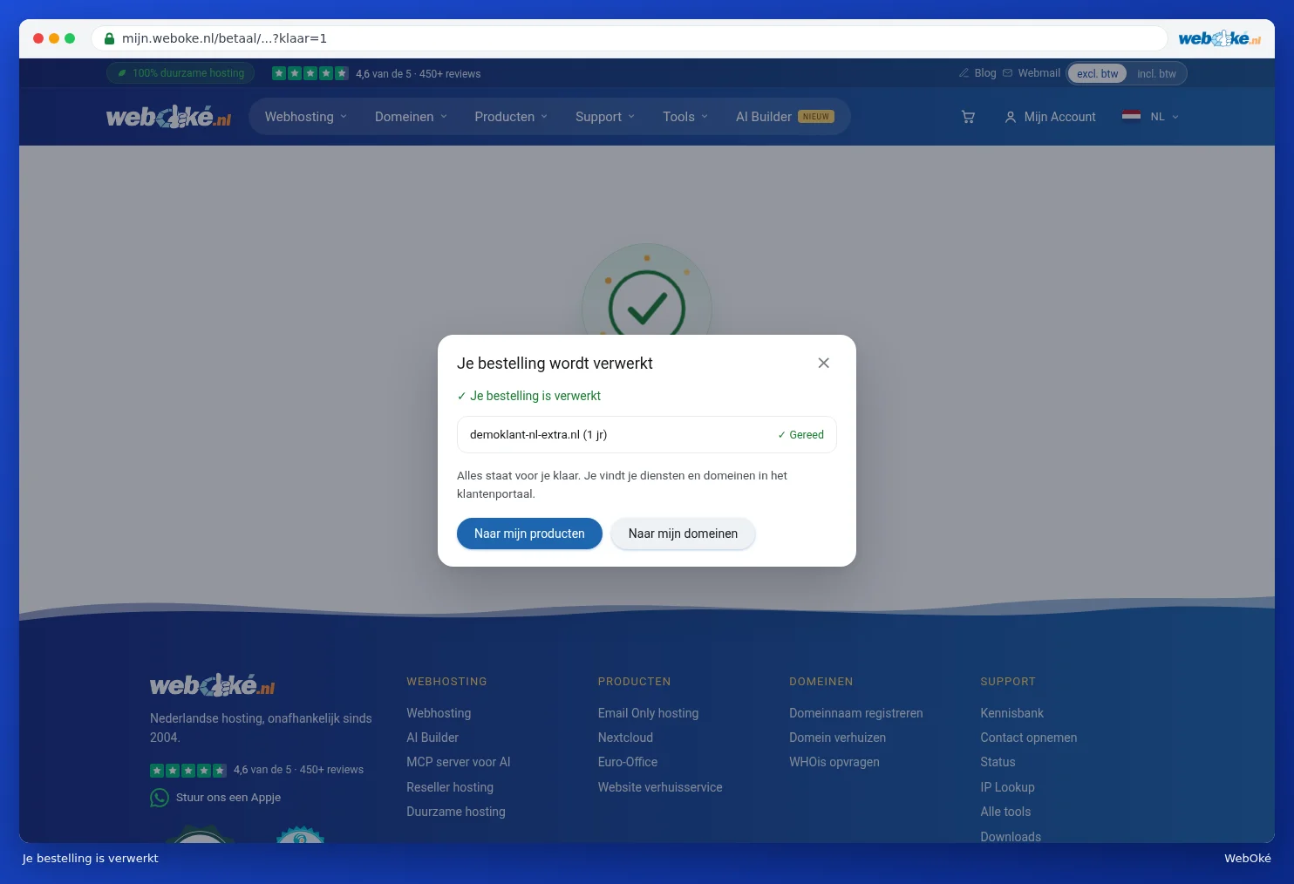
Task: Open Kennisbank footer link
Action: click(1011, 713)
